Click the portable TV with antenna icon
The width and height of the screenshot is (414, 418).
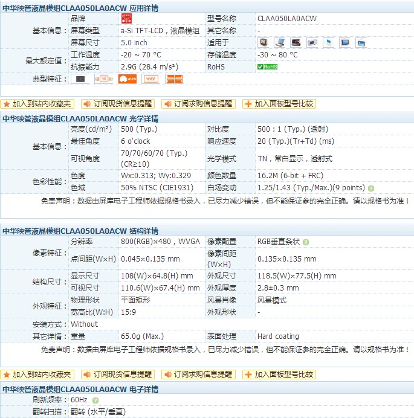[x=361, y=43]
